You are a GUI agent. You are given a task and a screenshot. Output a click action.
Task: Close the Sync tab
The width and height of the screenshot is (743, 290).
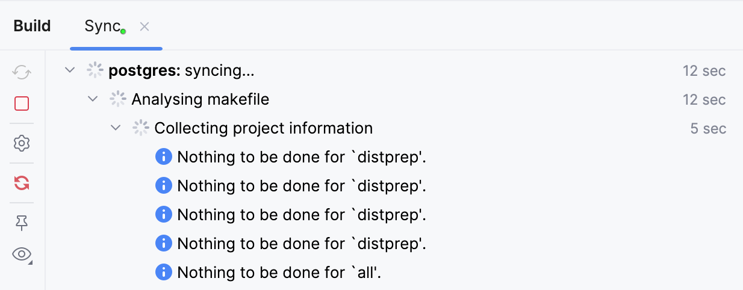[145, 26]
